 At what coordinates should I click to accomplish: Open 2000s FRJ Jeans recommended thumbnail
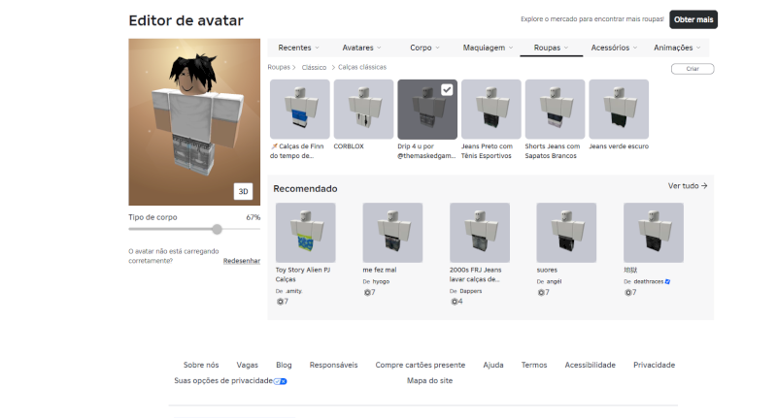coord(480,233)
